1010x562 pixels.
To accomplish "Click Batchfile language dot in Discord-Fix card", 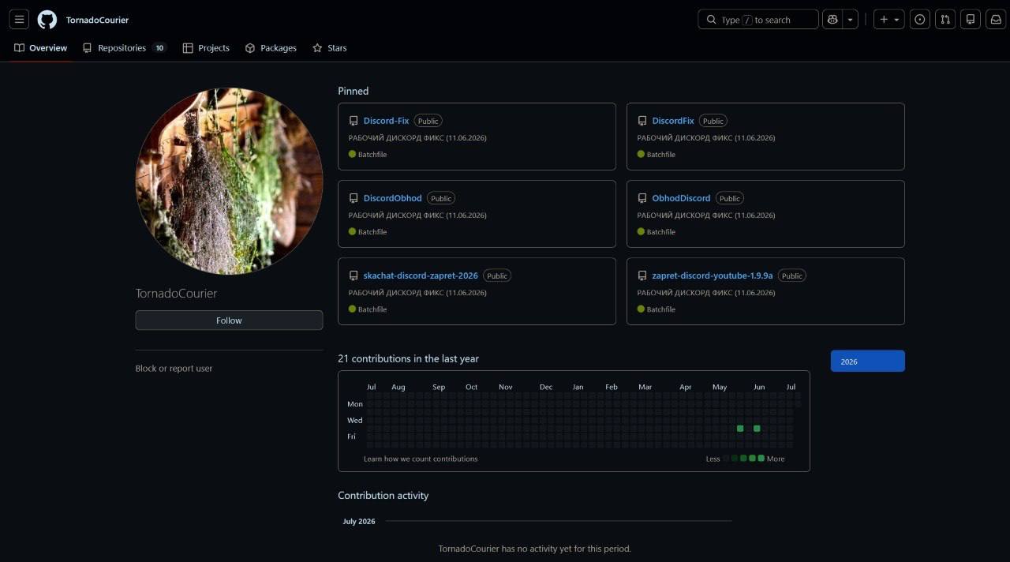I will (x=353, y=155).
